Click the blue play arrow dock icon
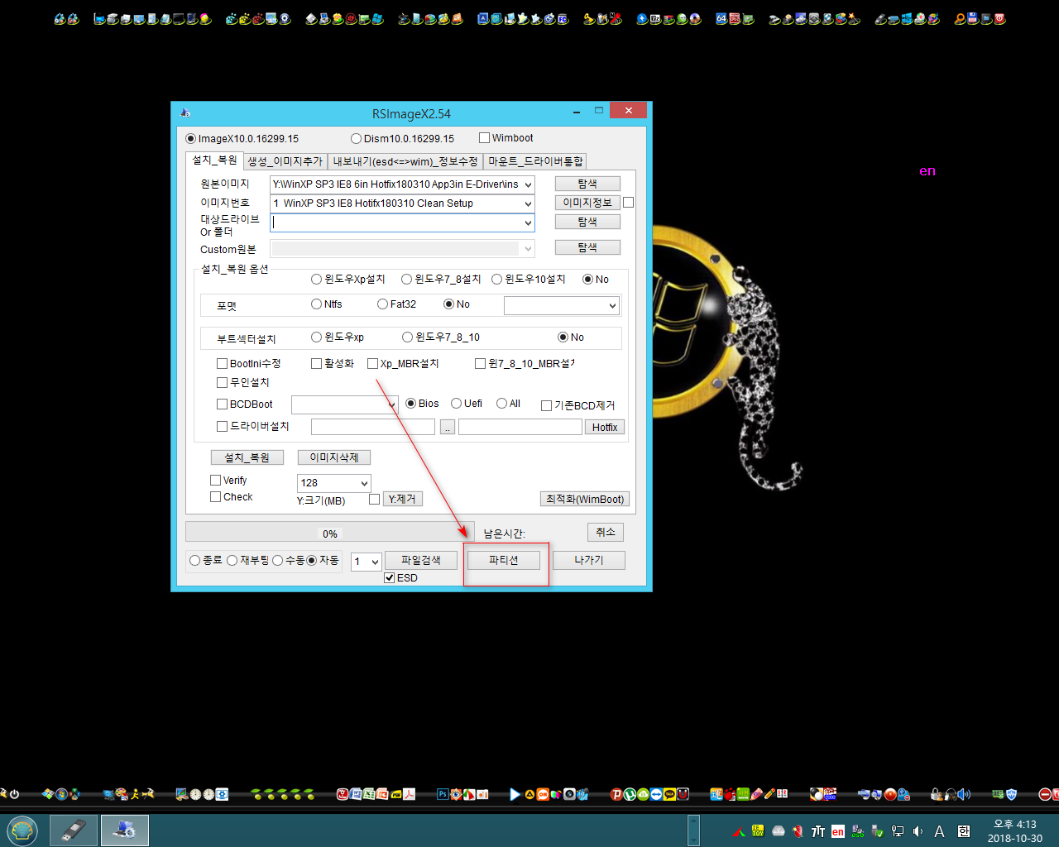This screenshot has width=1059, height=847. click(515, 794)
